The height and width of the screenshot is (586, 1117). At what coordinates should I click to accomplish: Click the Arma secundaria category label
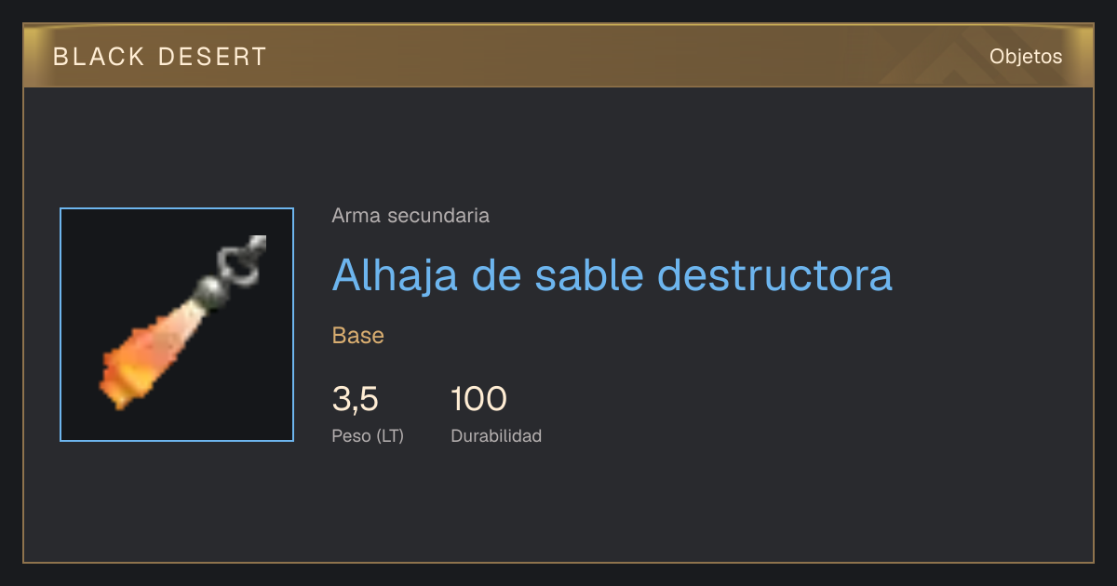tap(410, 216)
